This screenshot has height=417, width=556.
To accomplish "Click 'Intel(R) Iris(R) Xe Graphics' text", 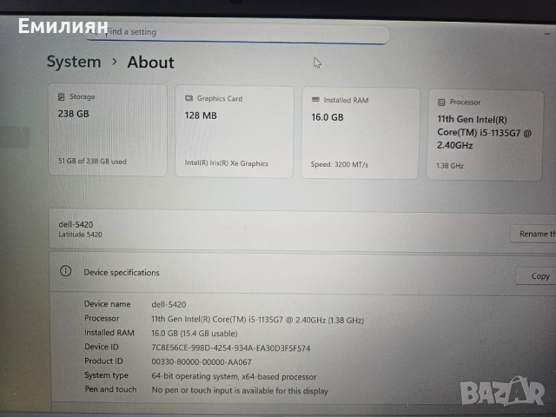I will 226,163.
